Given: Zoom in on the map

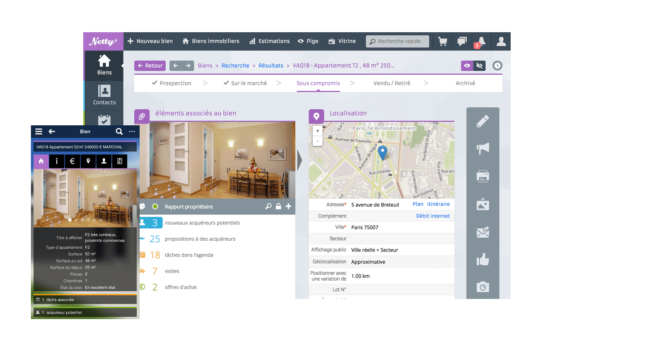Looking at the screenshot, I should [x=318, y=131].
